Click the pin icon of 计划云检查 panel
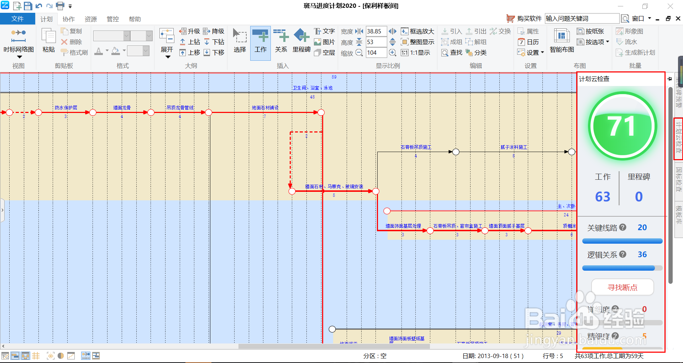The image size is (683, 363). 669,79
